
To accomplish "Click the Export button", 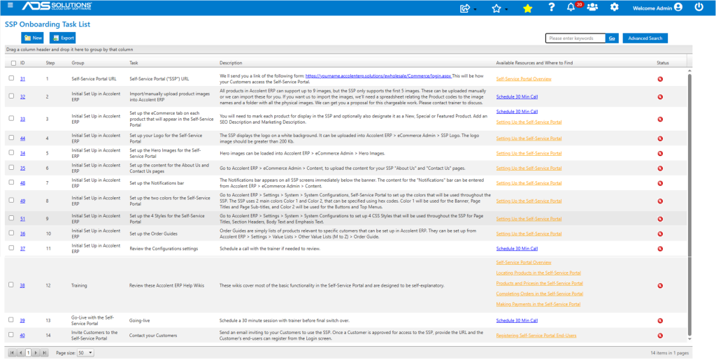I will click(x=62, y=38).
